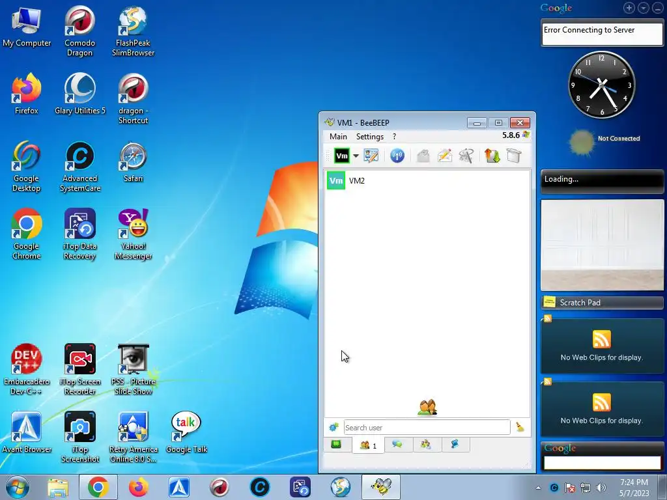Switch to the green screen tab in BeeBEEP
This screenshot has width=667, height=500.
pyautogui.click(x=336, y=445)
